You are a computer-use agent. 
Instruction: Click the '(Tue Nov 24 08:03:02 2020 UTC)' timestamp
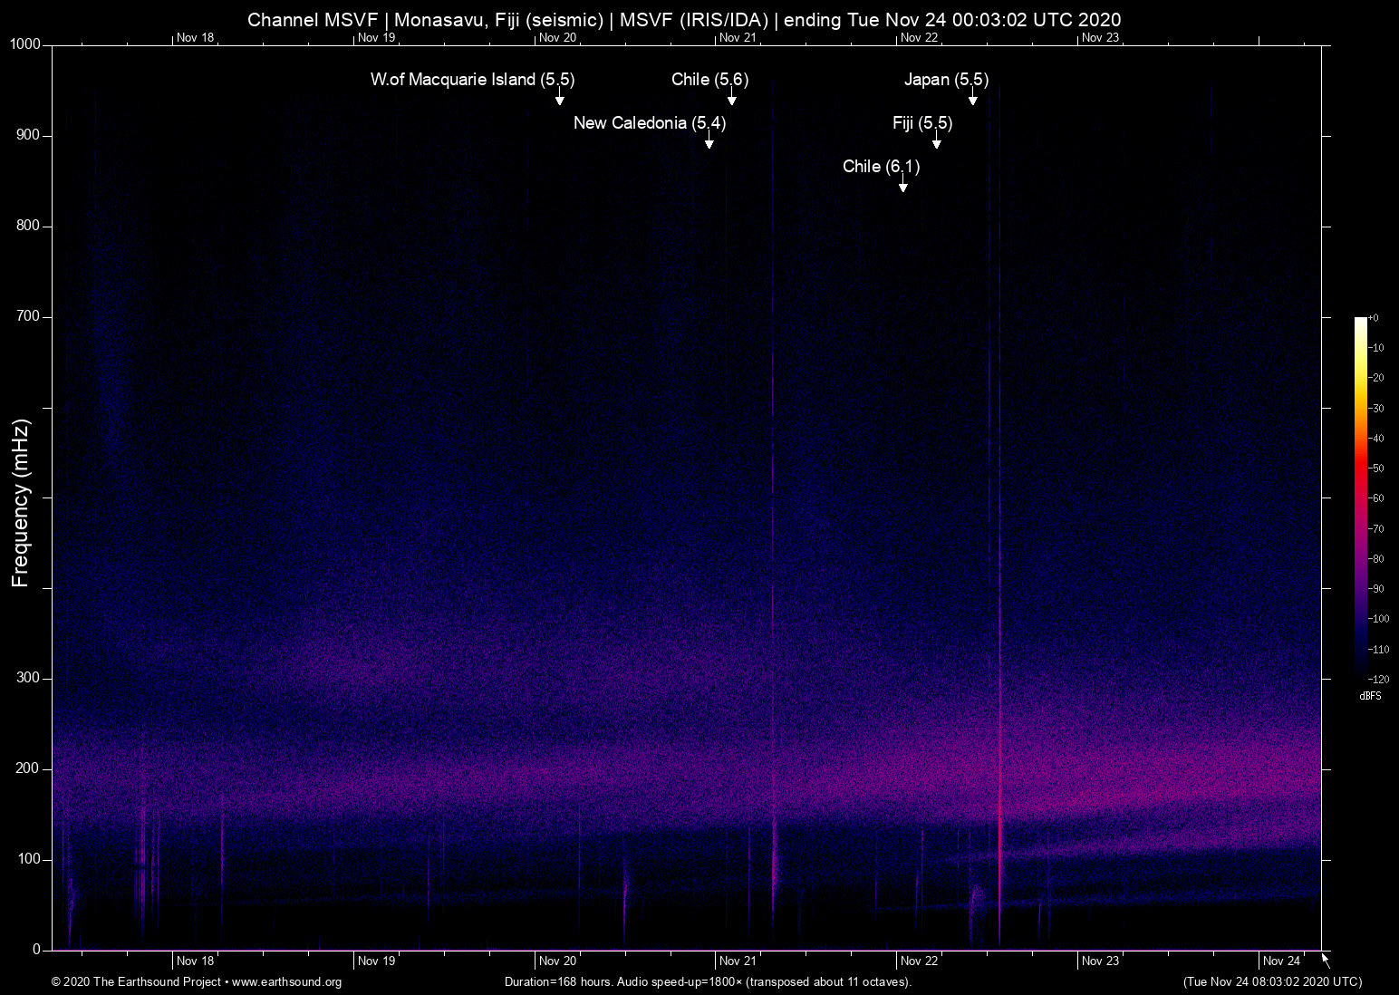pyautogui.click(x=1272, y=981)
